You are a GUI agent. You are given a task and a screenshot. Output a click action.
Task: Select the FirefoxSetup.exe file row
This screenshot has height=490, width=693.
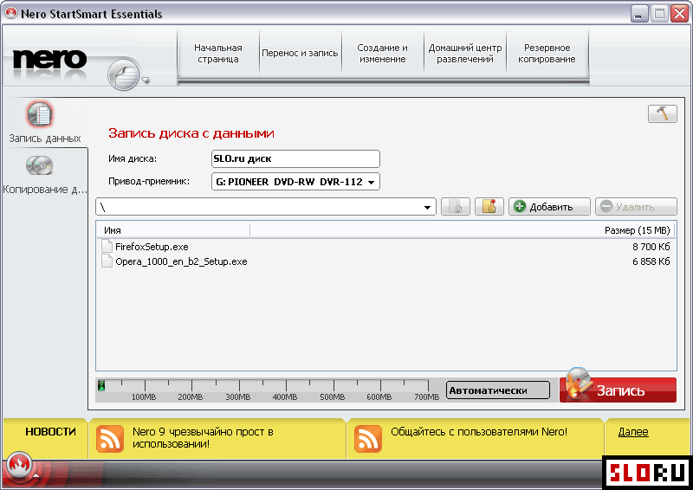pyautogui.click(x=385, y=247)
